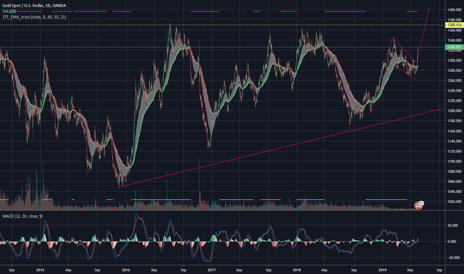
Task: Click the MACD axis 20.000 value
Action: 452,225
